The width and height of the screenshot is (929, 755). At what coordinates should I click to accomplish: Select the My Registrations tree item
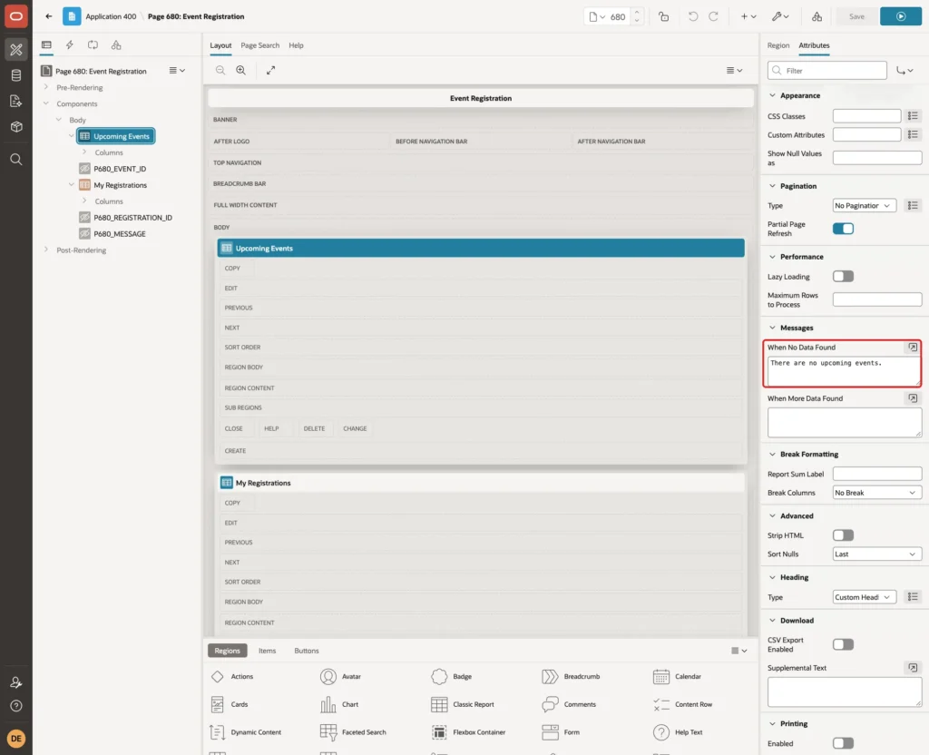[120, 185]
